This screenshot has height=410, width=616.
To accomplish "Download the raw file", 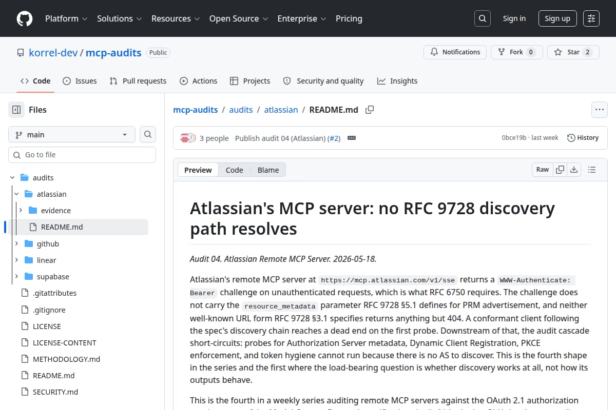I will [x=574, y=170].
